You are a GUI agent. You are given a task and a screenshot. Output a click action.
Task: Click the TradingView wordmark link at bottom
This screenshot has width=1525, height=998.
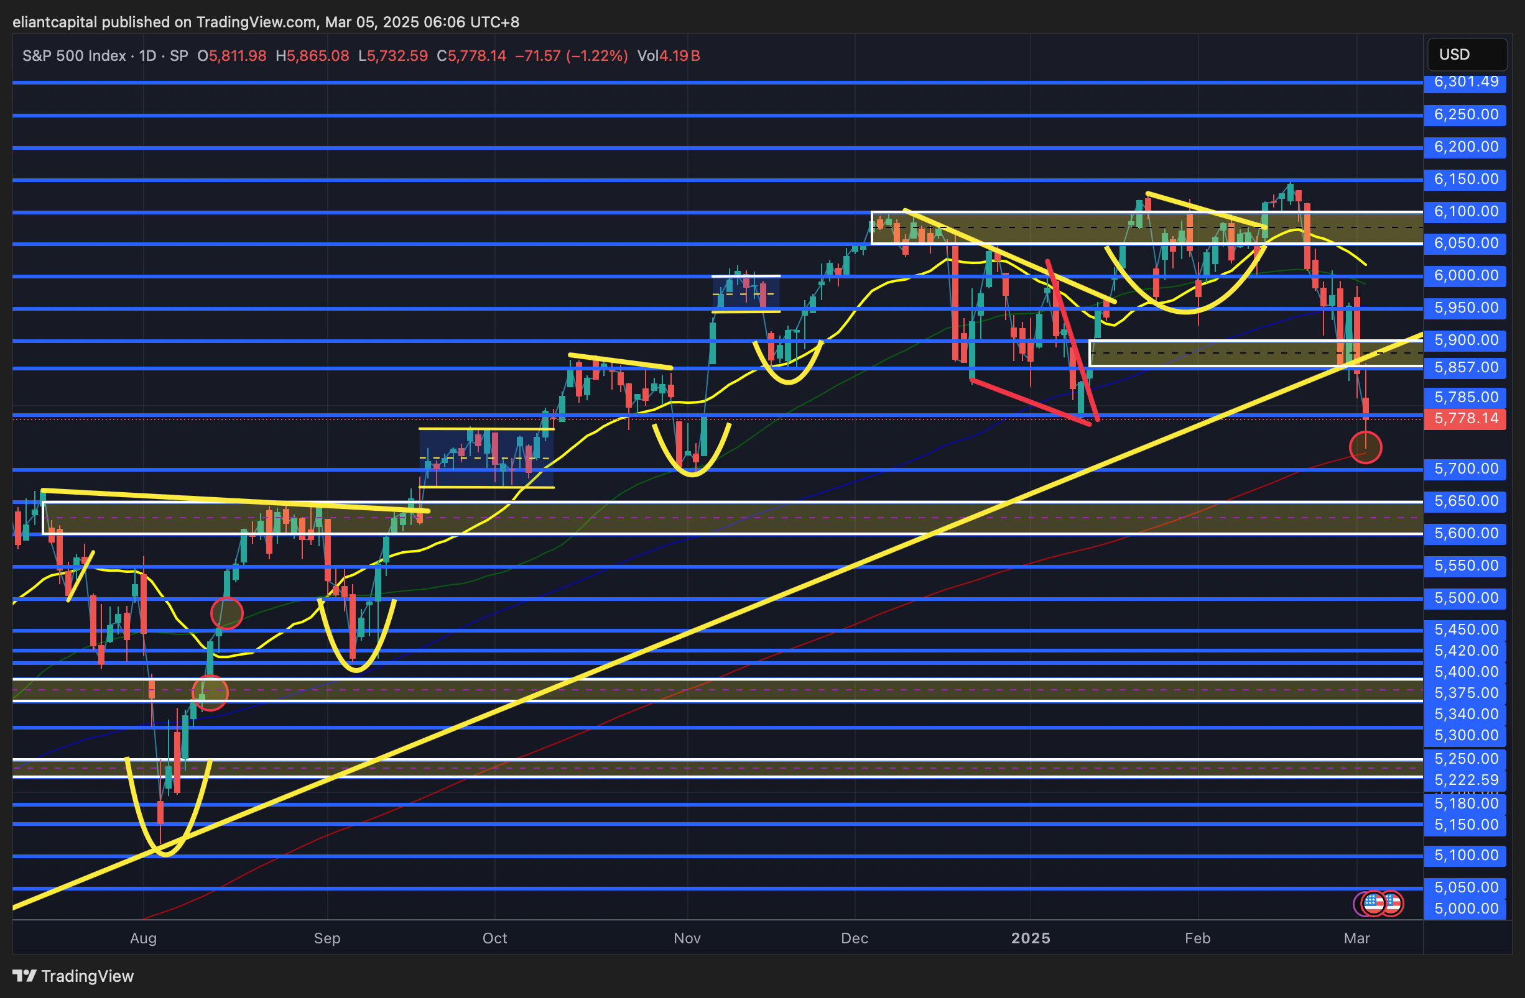87,976
